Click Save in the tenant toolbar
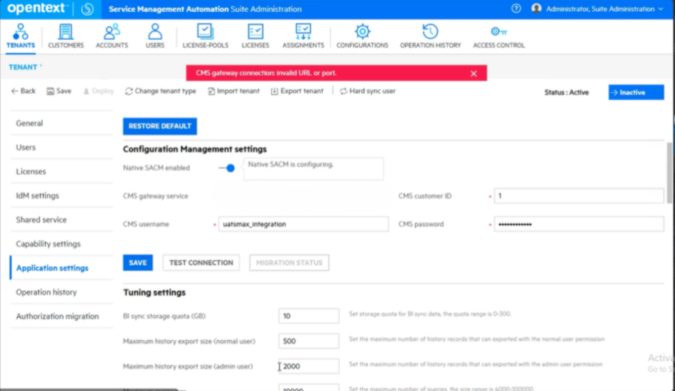Viewport: 675px width, 391px height. (x=59, y=91)
